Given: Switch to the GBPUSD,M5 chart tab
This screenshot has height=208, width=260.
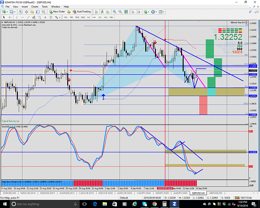Looking at the screenshot, I should (x=215, y=193).
